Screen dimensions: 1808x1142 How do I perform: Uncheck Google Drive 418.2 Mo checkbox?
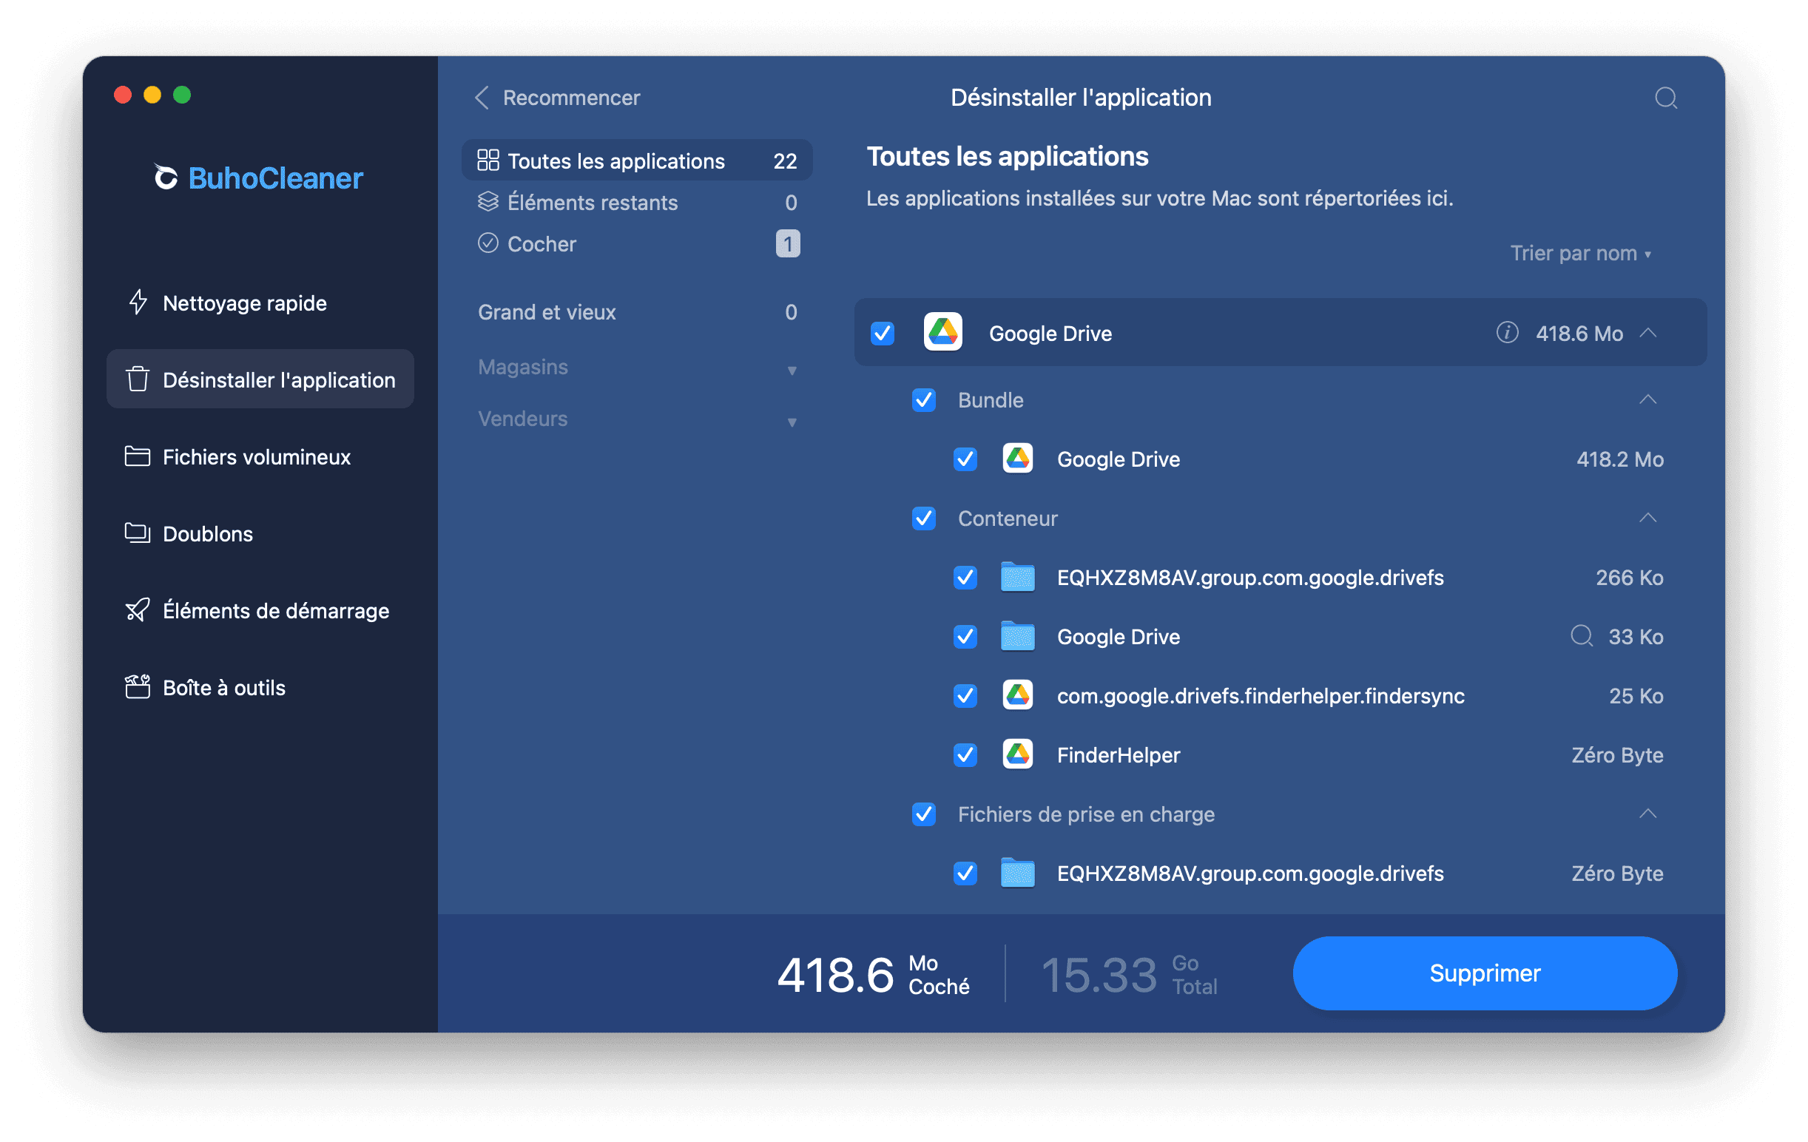pos(965,459)
